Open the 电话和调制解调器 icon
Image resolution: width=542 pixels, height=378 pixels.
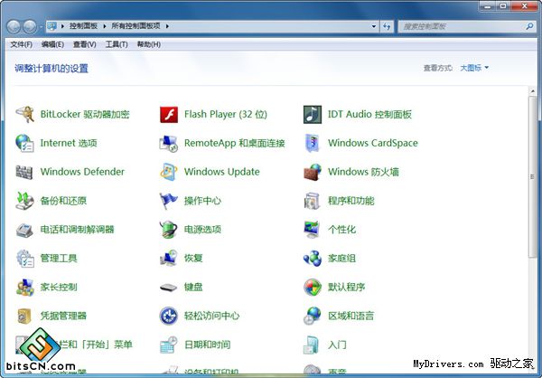(25, 230)
